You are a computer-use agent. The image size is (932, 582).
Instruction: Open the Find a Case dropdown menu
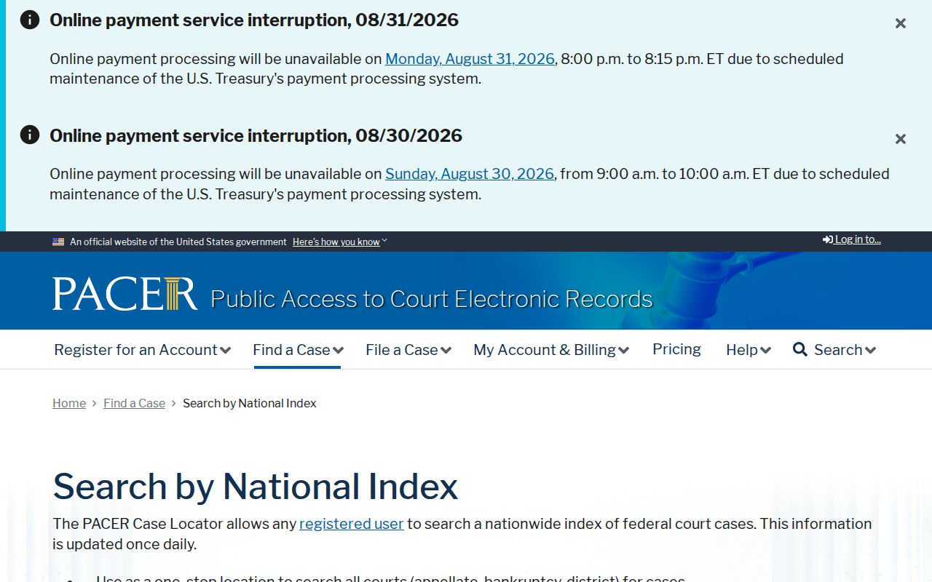(x=298, y=350)
